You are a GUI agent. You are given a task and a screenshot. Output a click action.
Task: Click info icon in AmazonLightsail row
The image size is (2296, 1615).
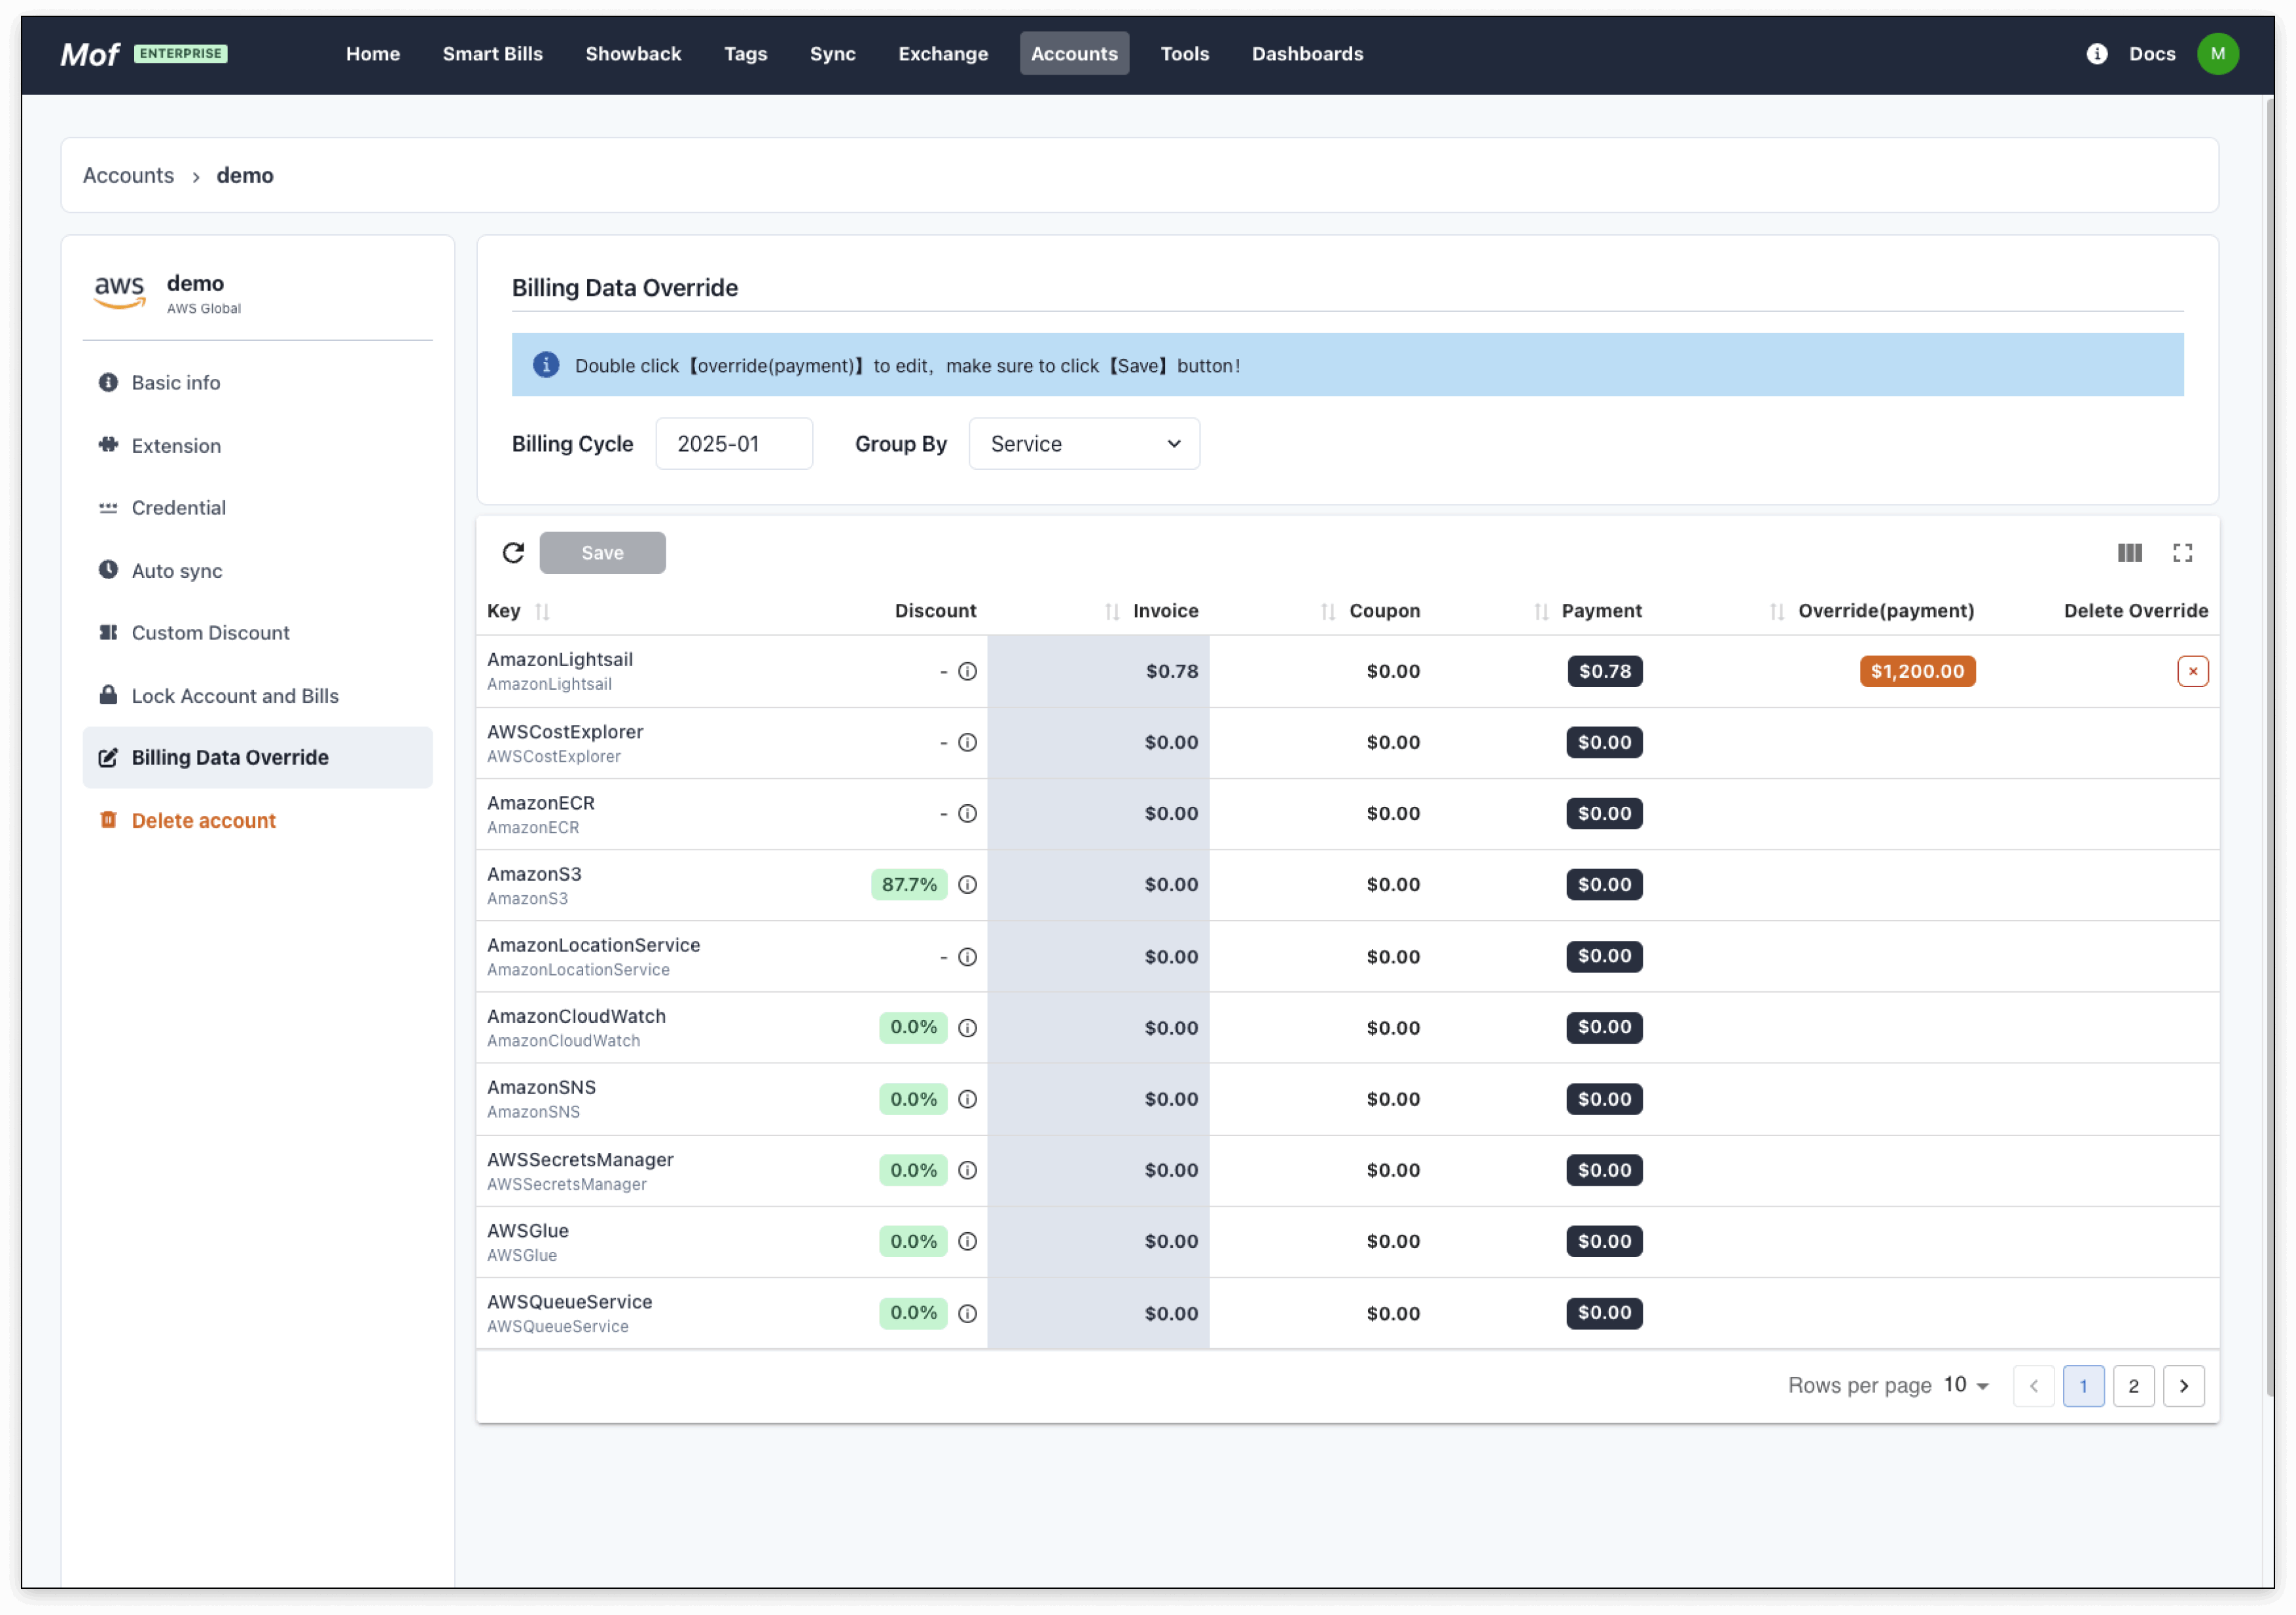click(967, 671)
